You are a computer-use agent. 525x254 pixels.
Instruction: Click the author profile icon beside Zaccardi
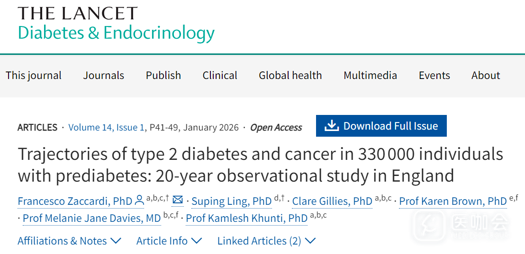tap(139, 201)
